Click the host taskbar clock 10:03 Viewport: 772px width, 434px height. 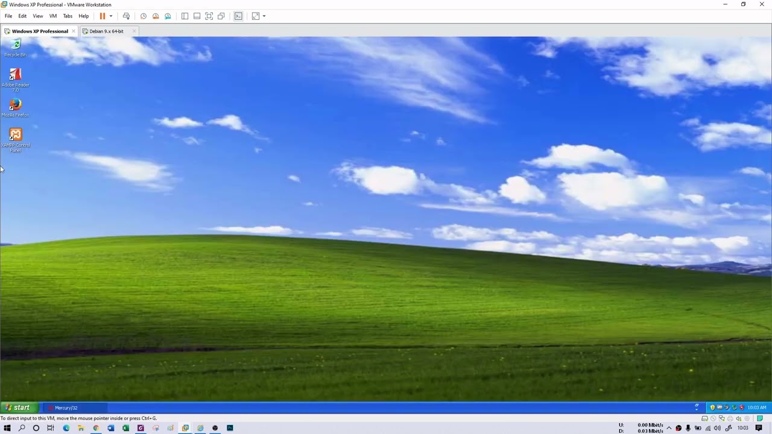743,428
